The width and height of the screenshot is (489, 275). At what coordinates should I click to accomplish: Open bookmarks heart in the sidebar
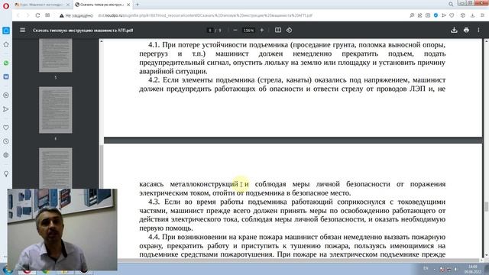click(x=6, y=128)
